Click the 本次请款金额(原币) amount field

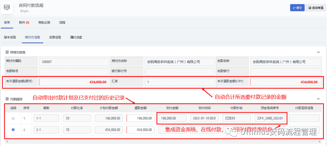[74, 82]
